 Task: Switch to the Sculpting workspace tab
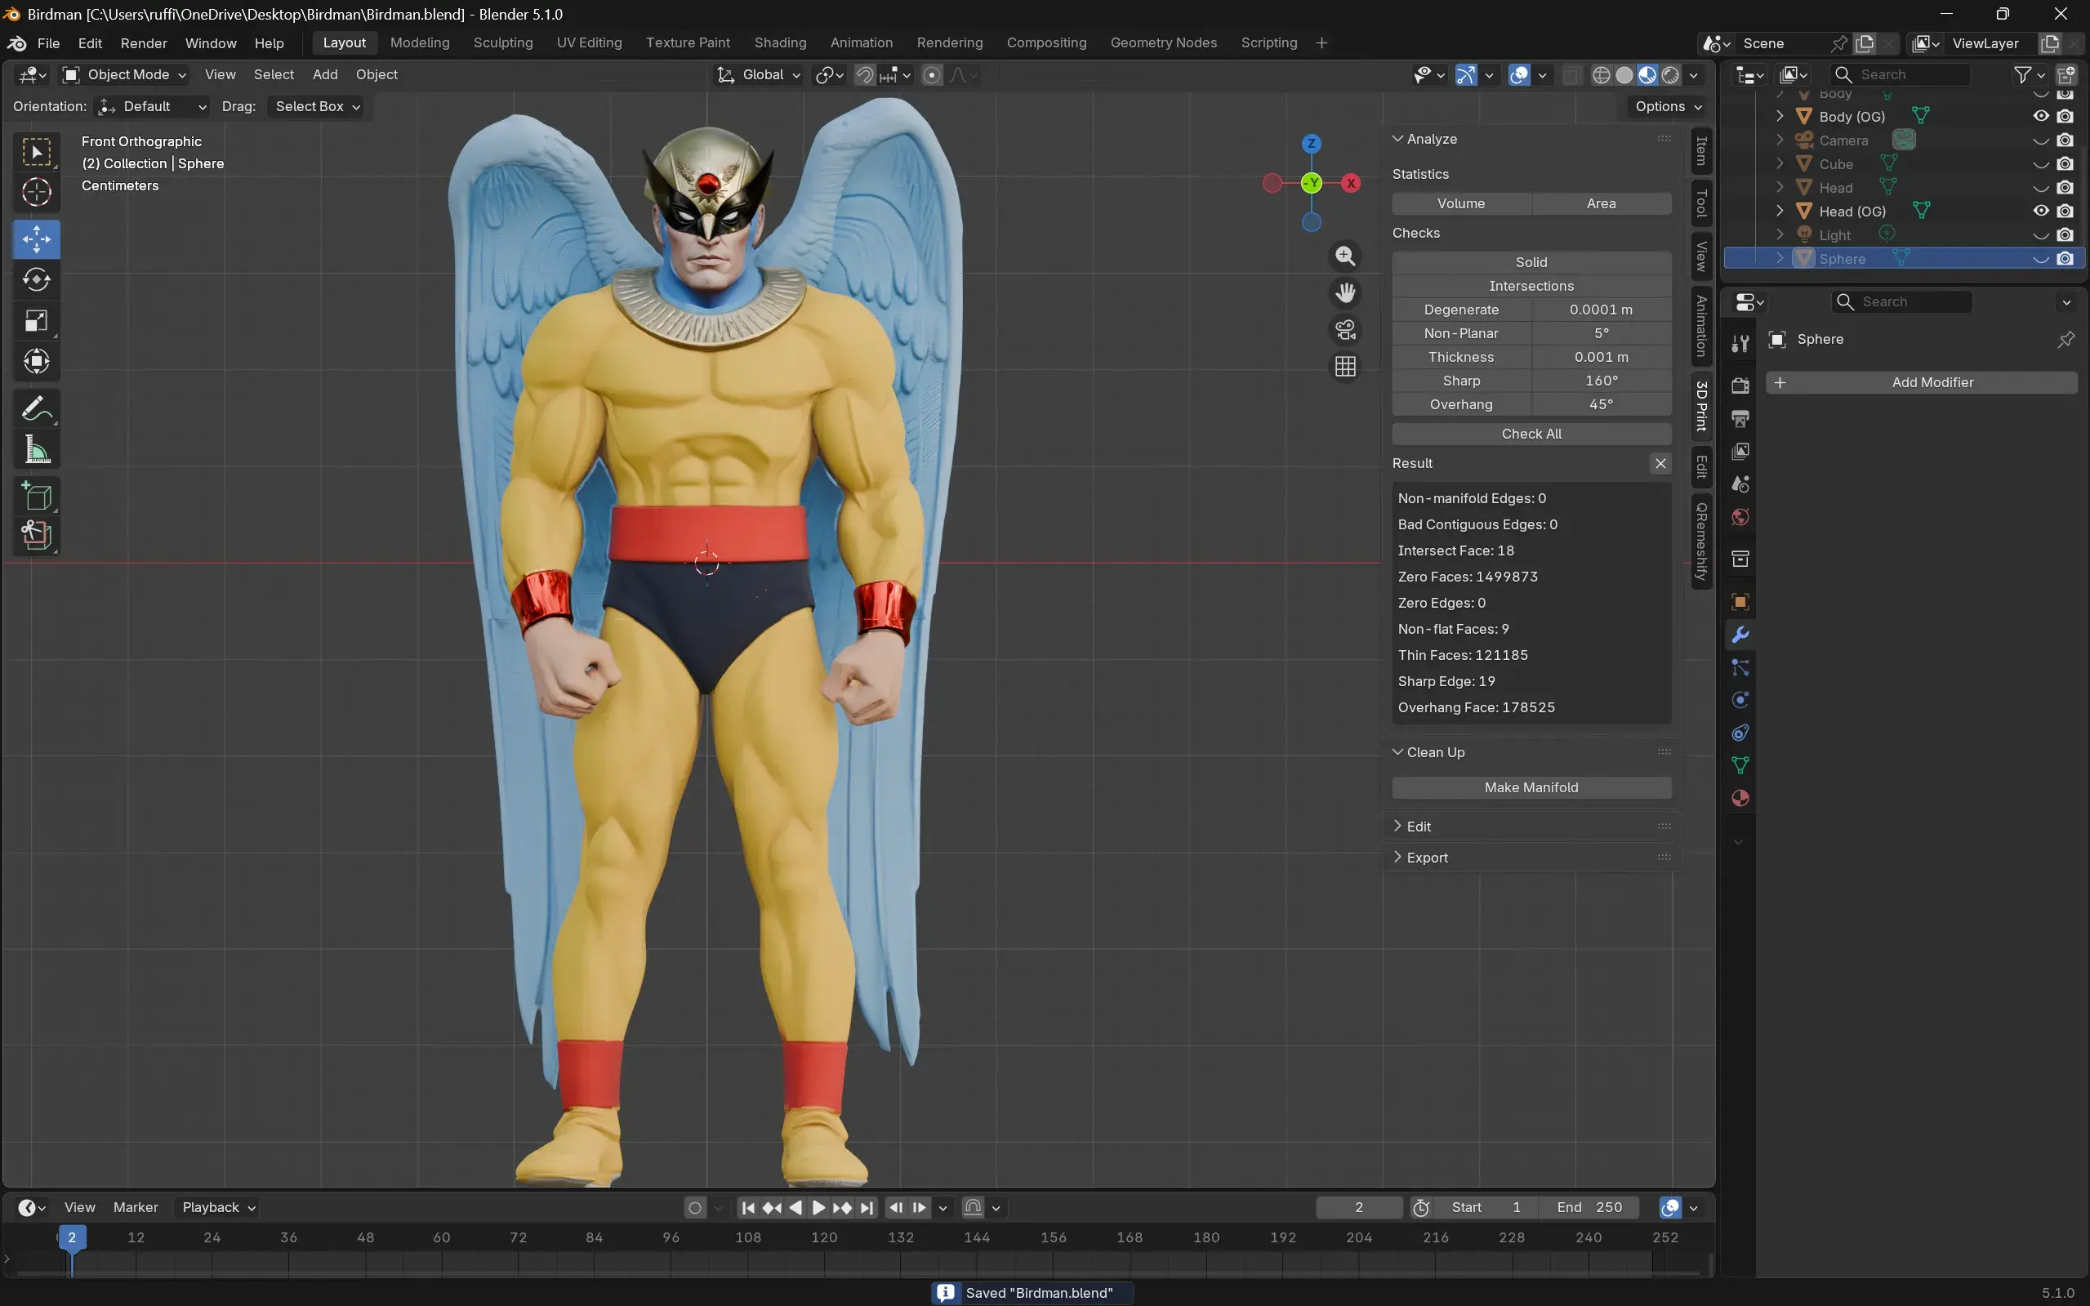point(502,43)
